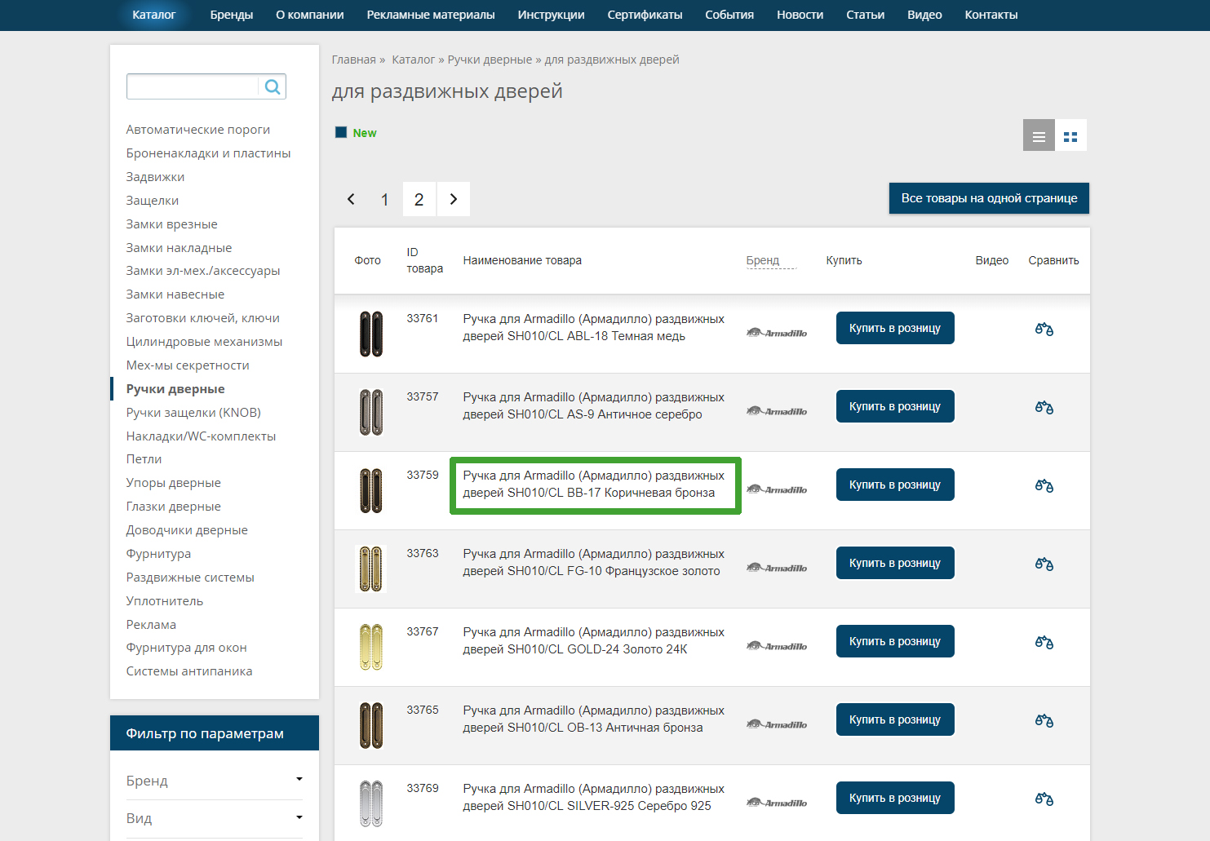Screen dimensions: 1210x841
Task: Buy retail item 33767
Action: tap(895, 641)
